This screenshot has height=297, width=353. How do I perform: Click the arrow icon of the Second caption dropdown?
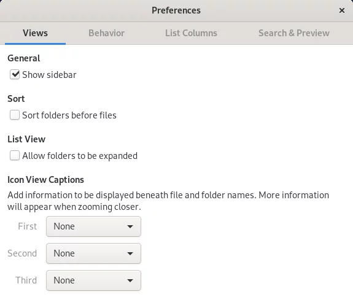(x=130, y=253)
